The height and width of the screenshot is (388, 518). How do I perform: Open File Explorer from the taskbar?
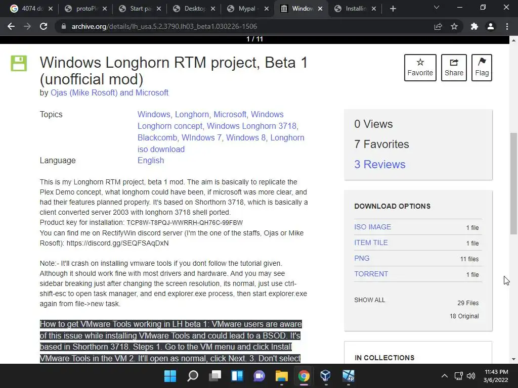coord(281,376)
